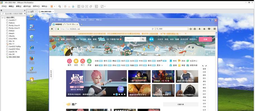Select CentOS 7 in the library

(12, 20)
